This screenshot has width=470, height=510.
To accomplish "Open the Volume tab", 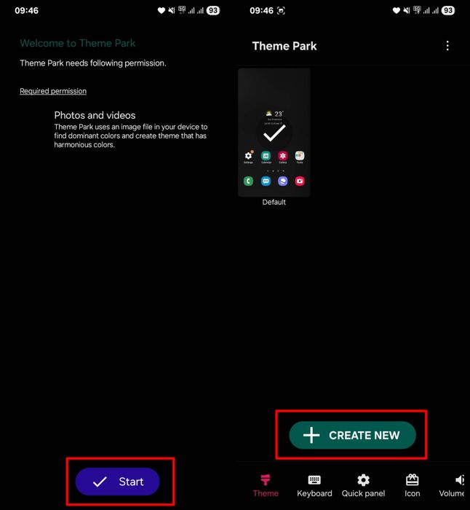I will tap(452, 486).
